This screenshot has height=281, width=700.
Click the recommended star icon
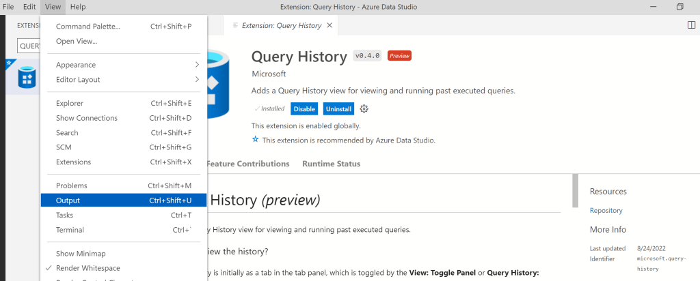(256, 140)
